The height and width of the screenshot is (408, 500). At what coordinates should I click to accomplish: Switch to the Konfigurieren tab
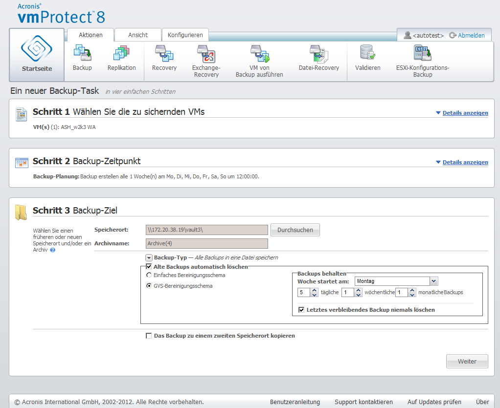185,35
